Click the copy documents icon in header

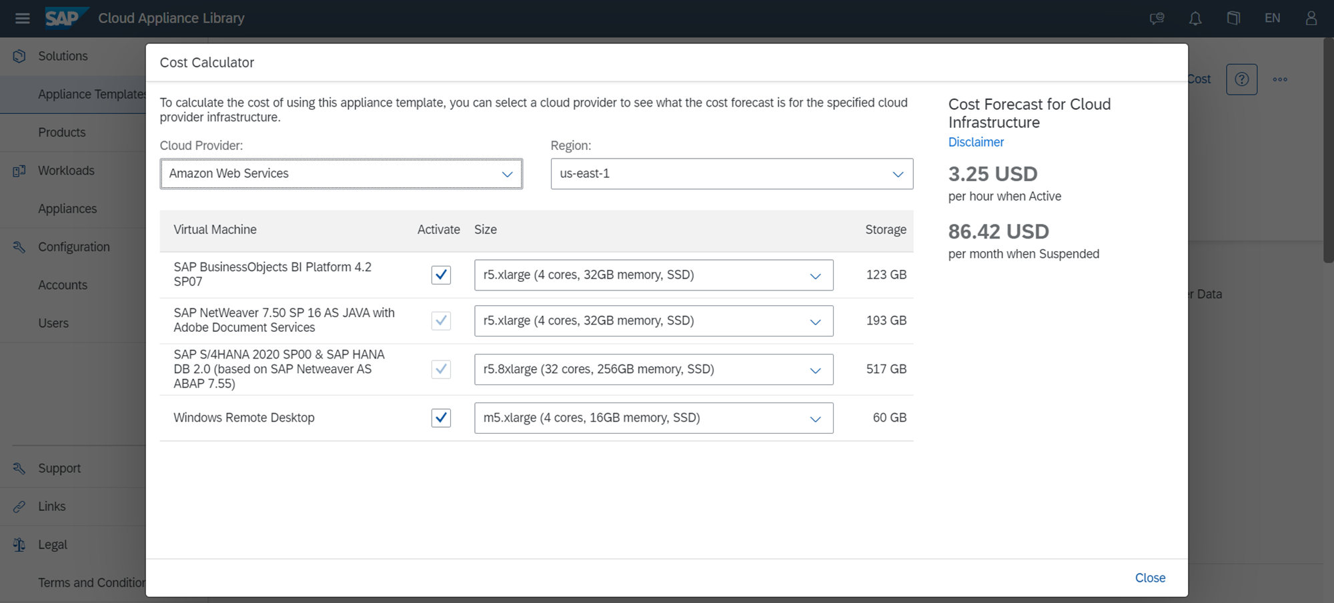(1233, 18)
